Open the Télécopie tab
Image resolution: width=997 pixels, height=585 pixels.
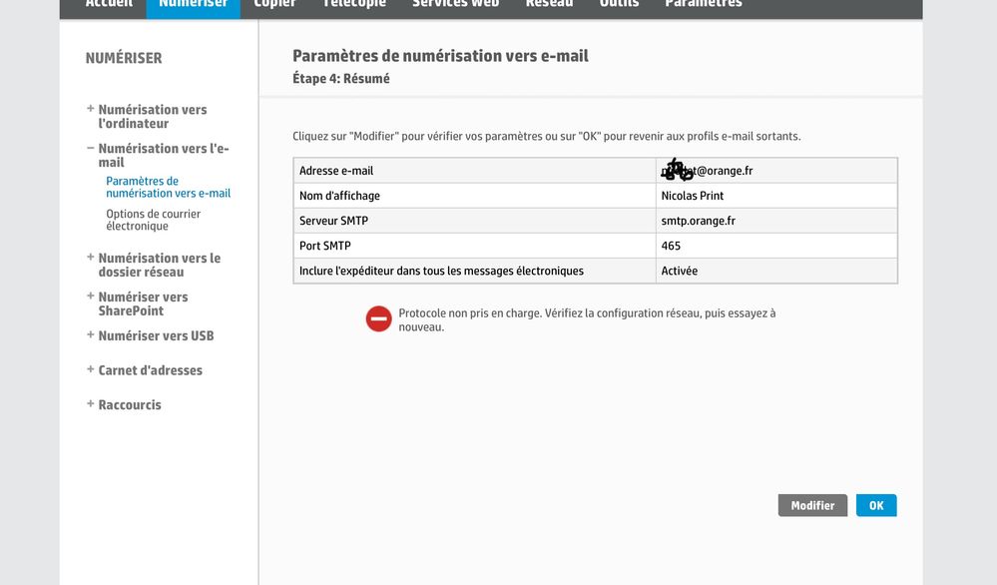(354, 5)
